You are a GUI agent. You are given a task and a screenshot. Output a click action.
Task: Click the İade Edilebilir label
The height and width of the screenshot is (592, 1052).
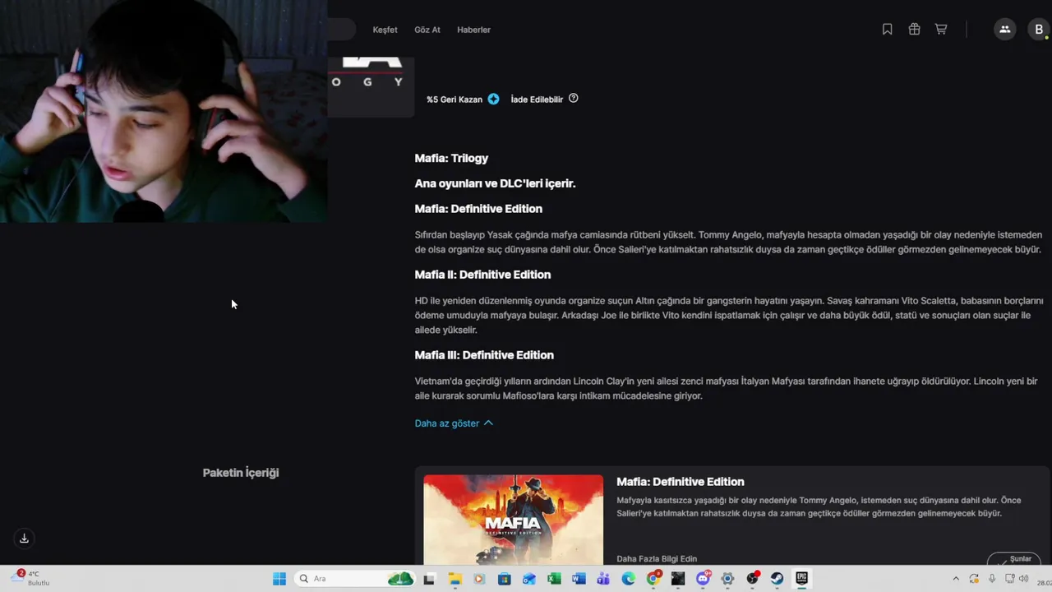click(537, 99)
